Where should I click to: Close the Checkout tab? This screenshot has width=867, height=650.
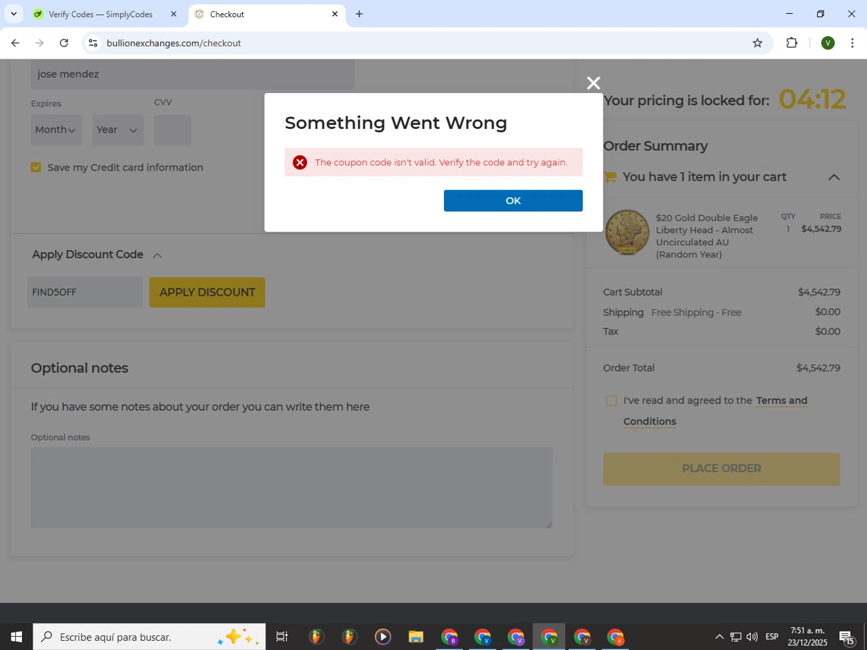335,14
